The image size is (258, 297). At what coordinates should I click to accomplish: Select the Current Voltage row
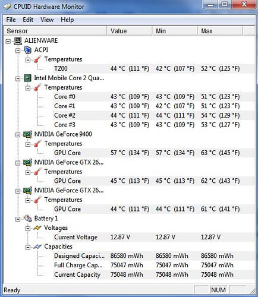click(x=153, y=237)
